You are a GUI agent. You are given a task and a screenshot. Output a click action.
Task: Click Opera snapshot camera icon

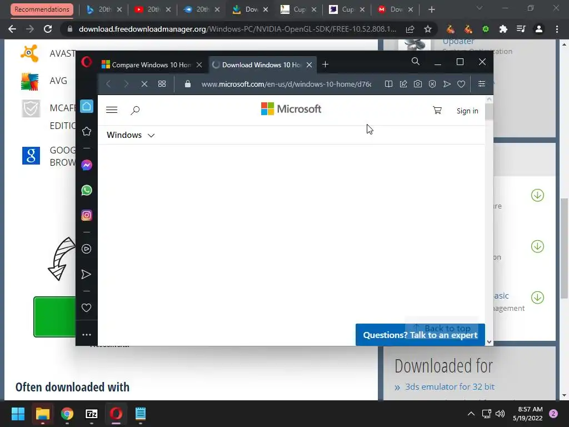pos(418,84)
